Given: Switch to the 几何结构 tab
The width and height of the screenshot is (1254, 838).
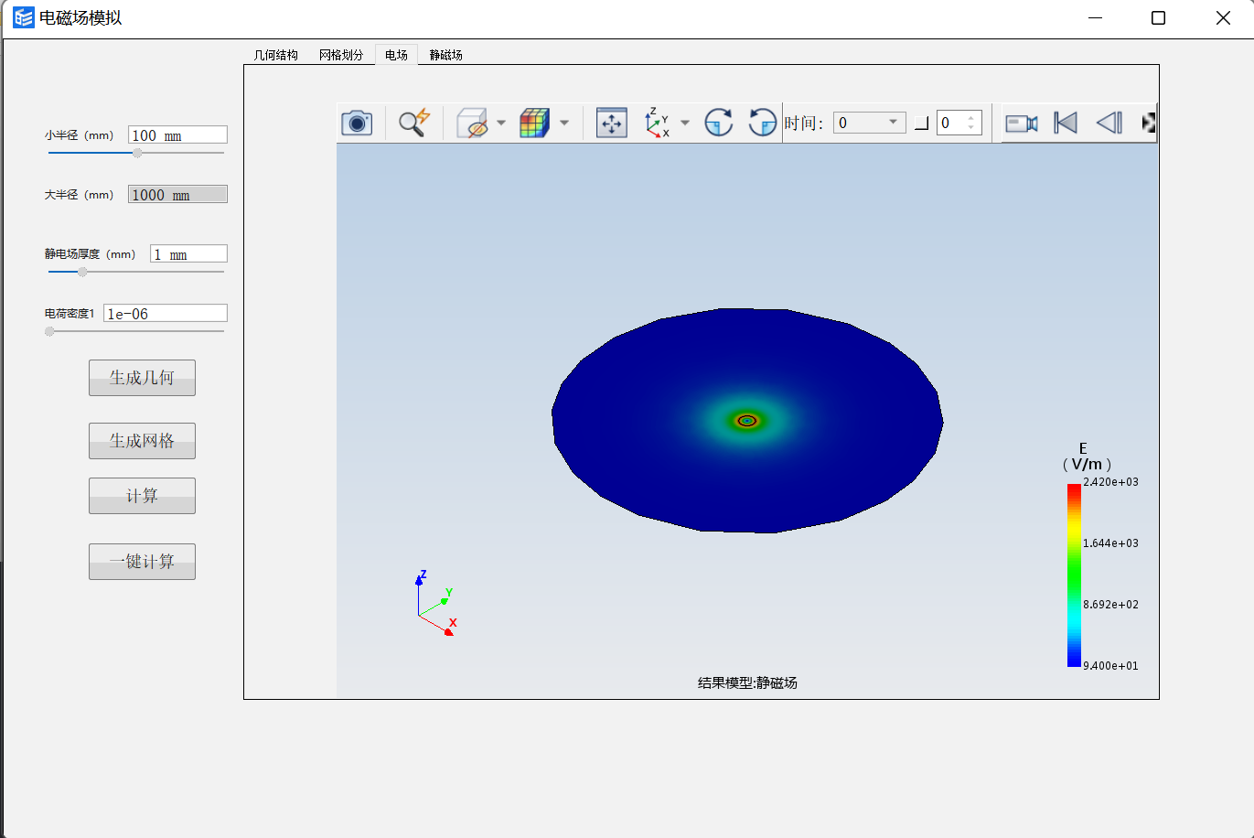Looking at the screenshot, I should [x=276, y=55].
